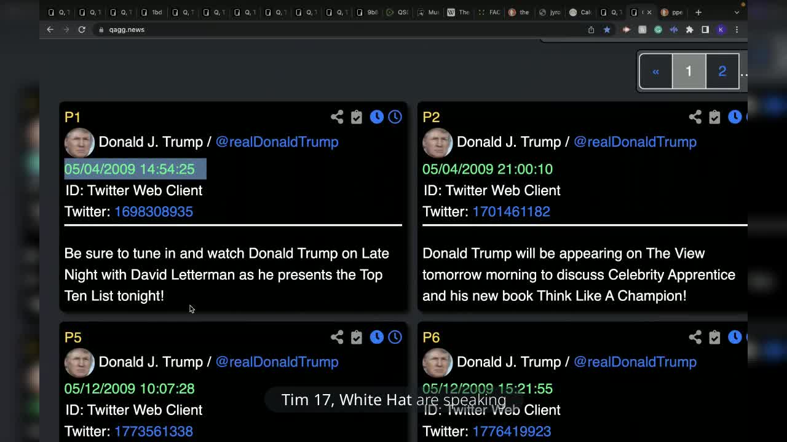Image resolution: width=787 pixels, height=442 pixels.
Task: Switch to the 'jyro' browser tab
Action: click(x=550, y=12)
